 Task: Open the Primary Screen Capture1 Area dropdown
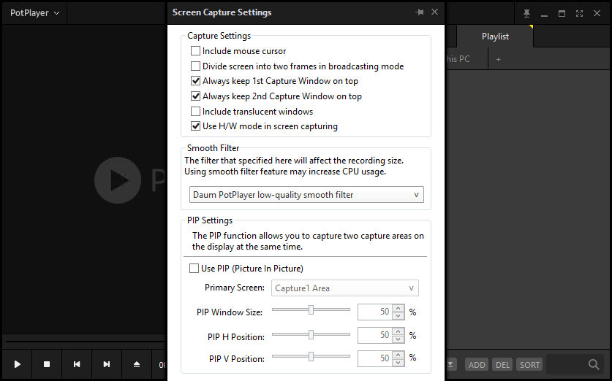click(345, 288)
